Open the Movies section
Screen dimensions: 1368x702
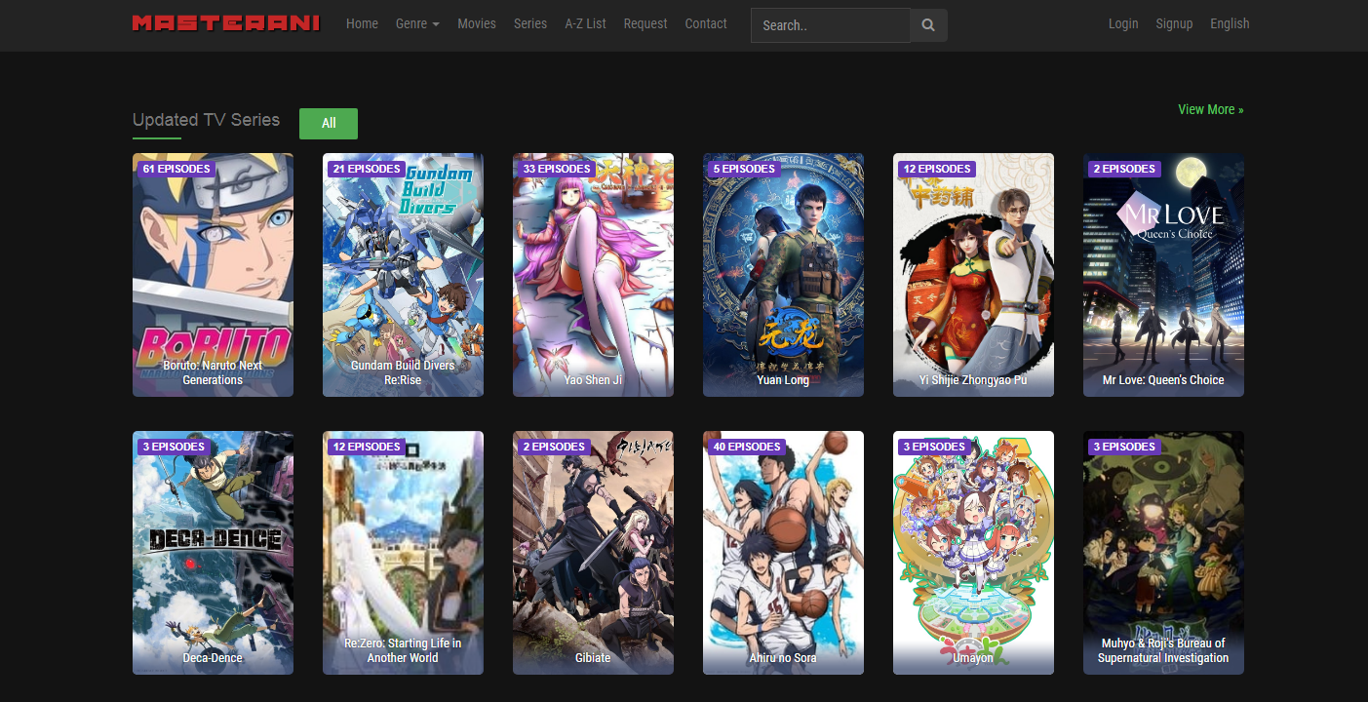tap(477, 23)
